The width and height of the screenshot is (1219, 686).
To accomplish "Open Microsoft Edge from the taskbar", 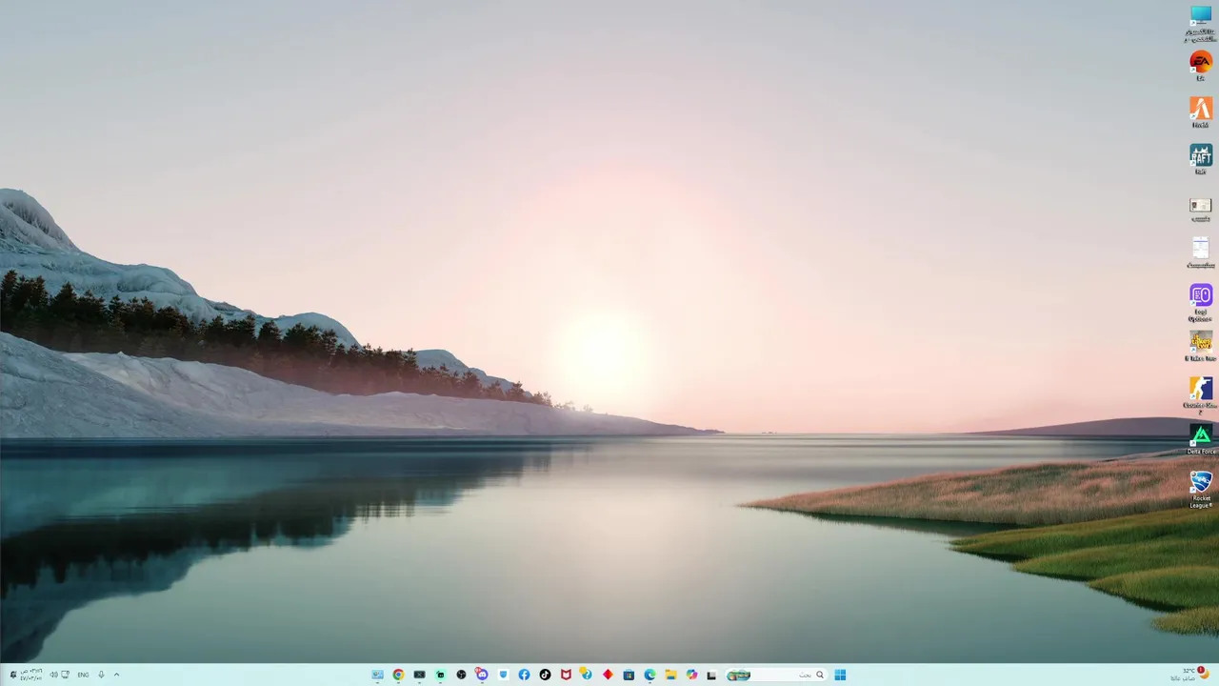I will [649, 675].
